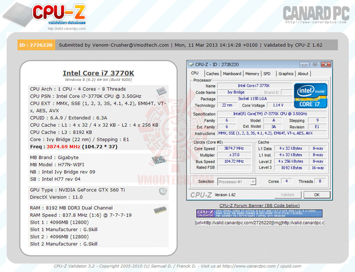The width and height of the screenshot is (355, 272).
Task: Click the red frequency 3874.69 MHz text
Action: pos(64,147)
